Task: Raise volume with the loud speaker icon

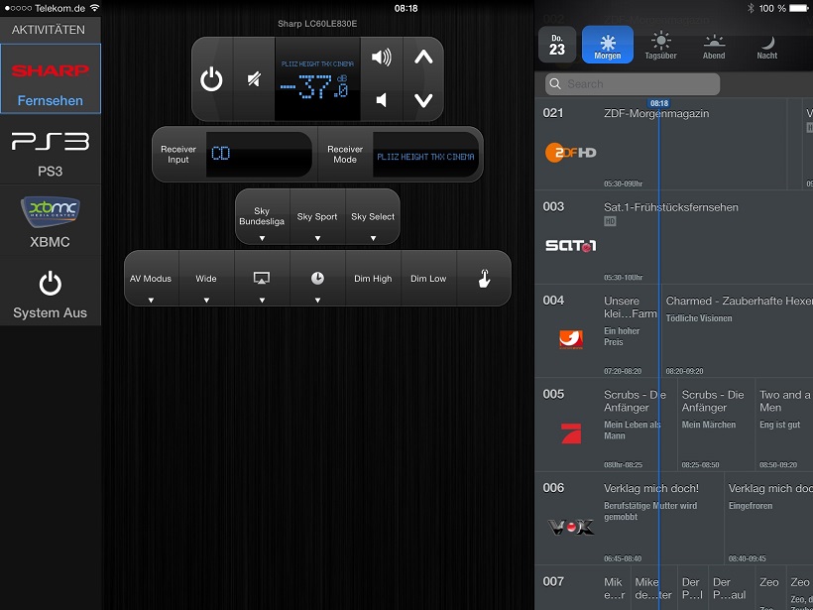Action: (382, 58)
